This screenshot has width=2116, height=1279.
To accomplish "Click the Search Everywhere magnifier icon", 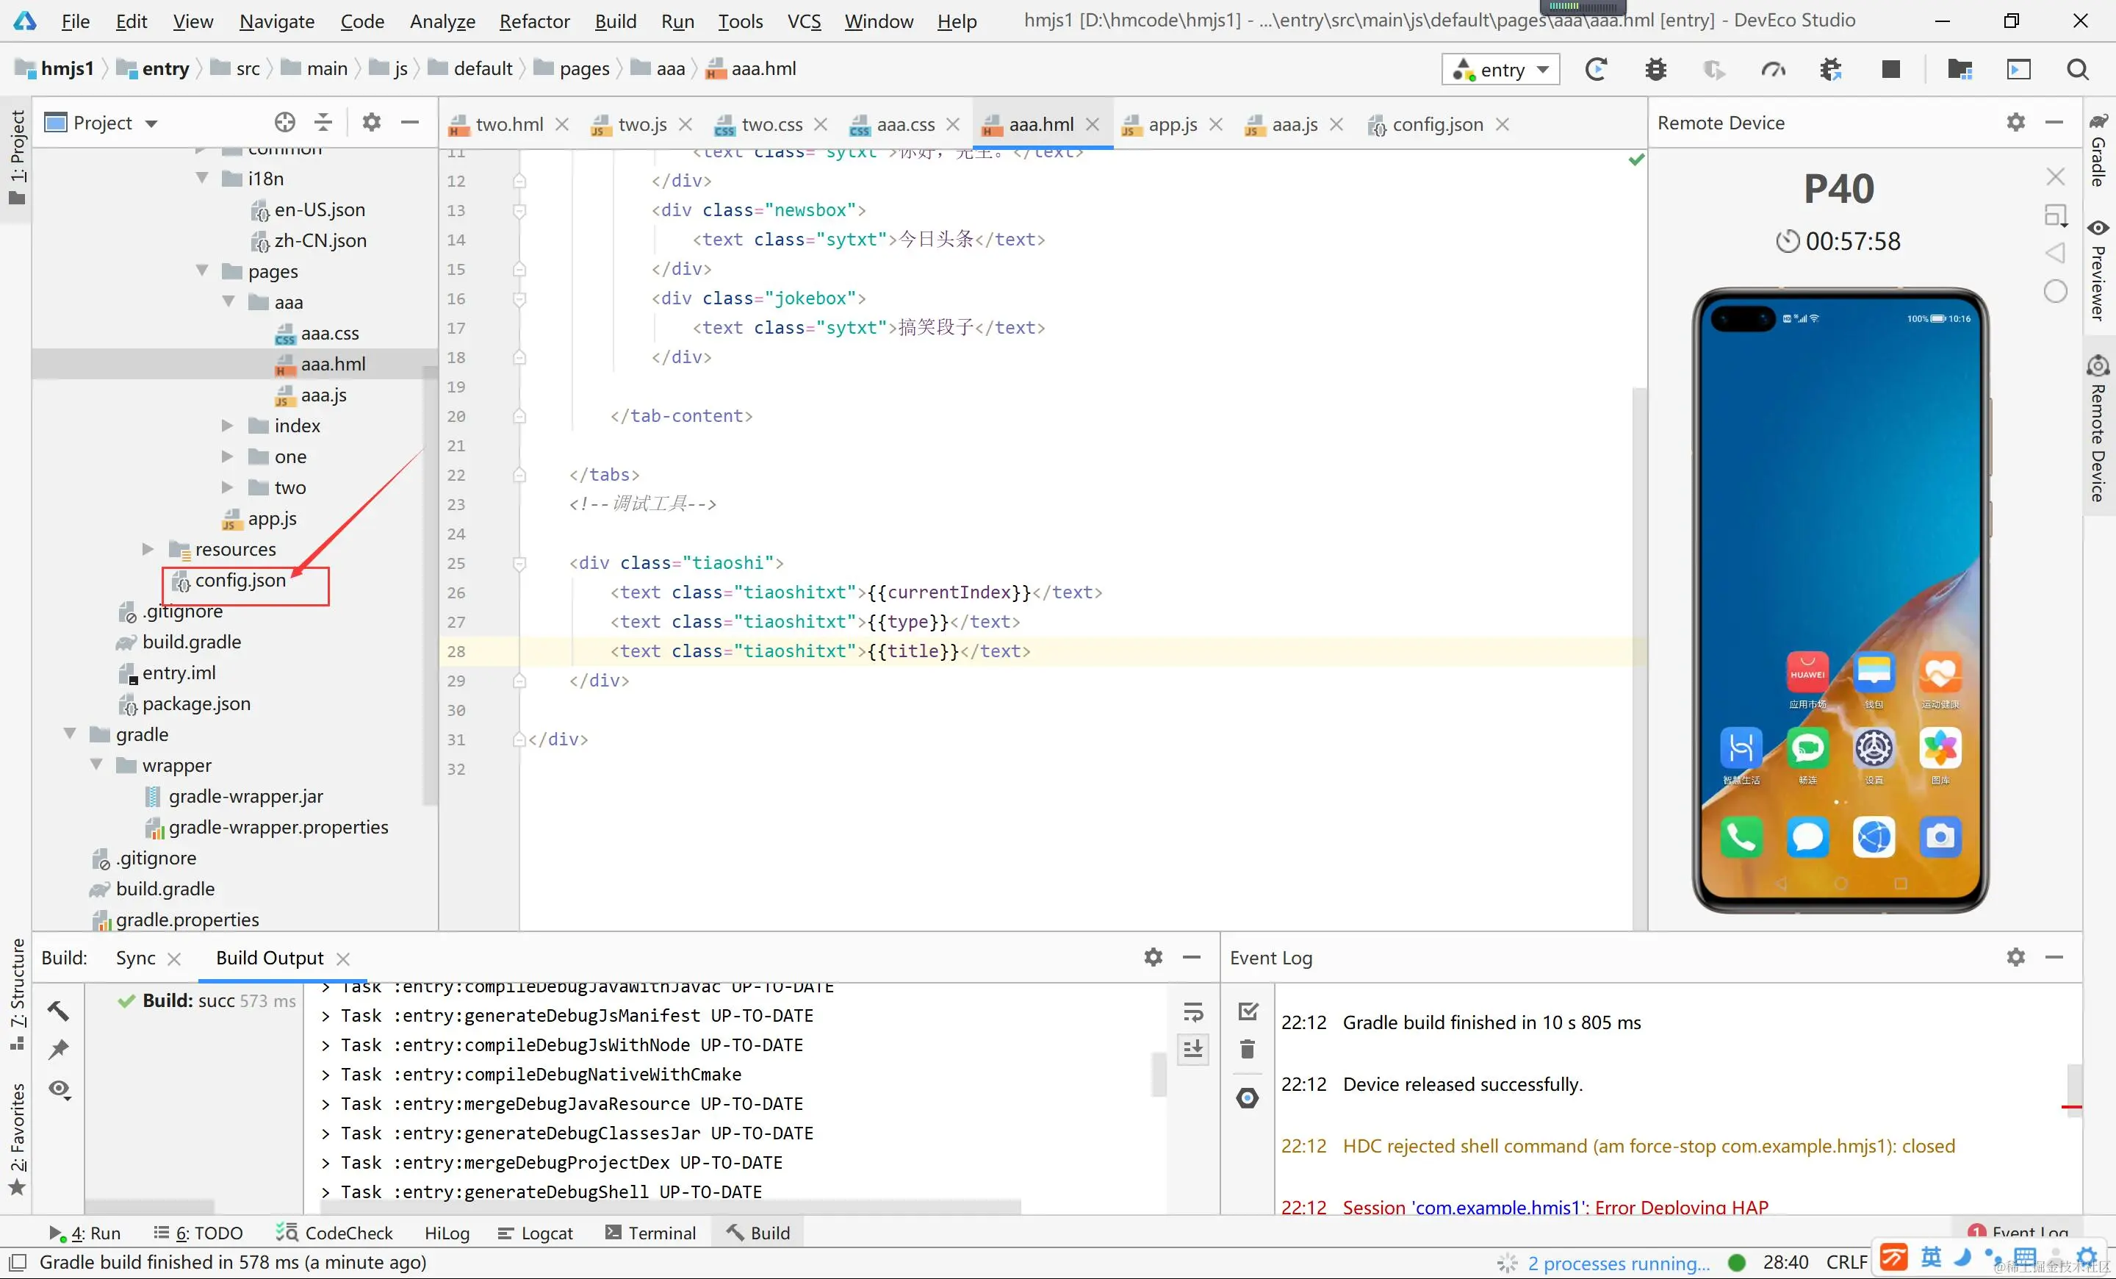I will click(2077, 68).
